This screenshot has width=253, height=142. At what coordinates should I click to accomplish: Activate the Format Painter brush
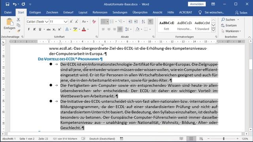pyautogui.click(x=19, y=31)
